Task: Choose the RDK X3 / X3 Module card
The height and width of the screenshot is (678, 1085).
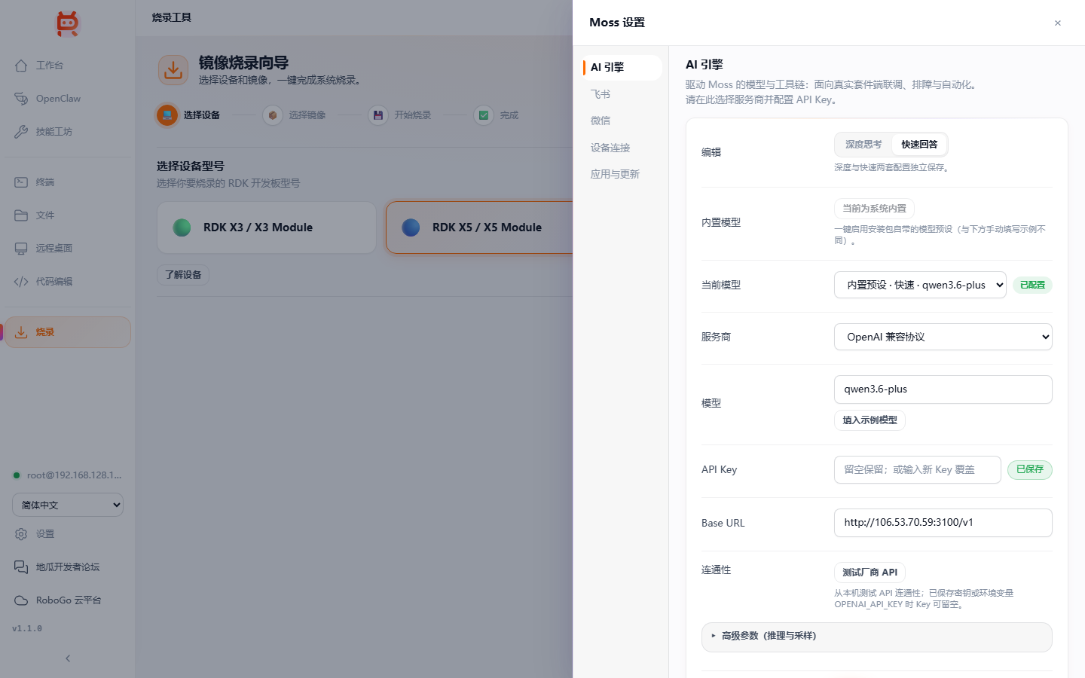Action: coord(267,228)
